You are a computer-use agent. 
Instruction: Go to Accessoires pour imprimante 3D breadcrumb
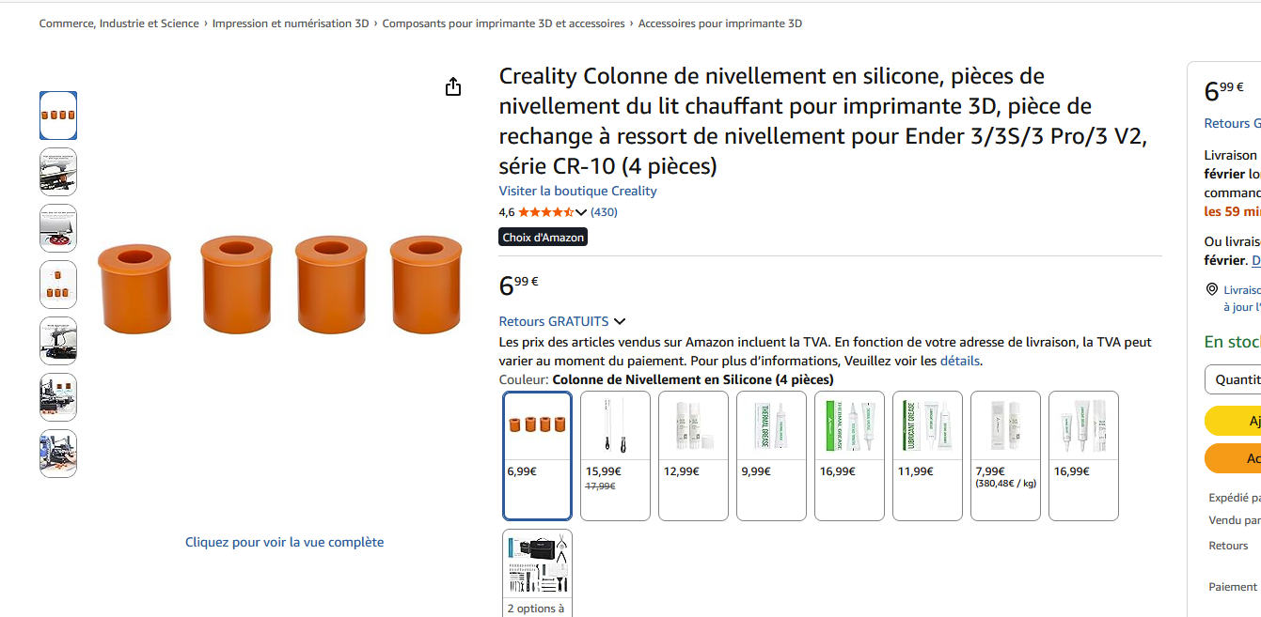coord(720,23)
